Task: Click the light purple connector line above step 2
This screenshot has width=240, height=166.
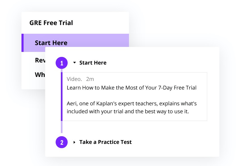Action: pyautogui.click(x=62, y=127)
